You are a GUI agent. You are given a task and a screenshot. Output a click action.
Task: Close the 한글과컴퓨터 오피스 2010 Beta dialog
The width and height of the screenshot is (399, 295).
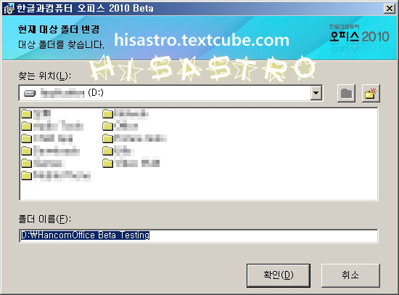click(390, 9)
